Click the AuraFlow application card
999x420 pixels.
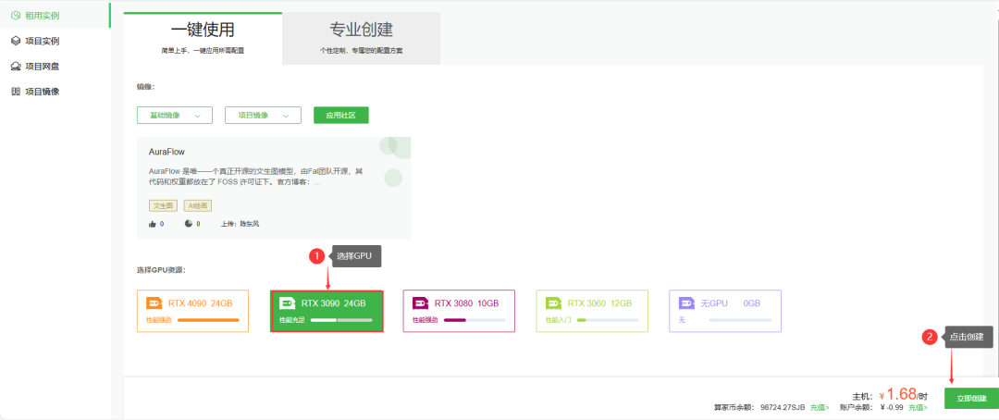click(274, 188)
